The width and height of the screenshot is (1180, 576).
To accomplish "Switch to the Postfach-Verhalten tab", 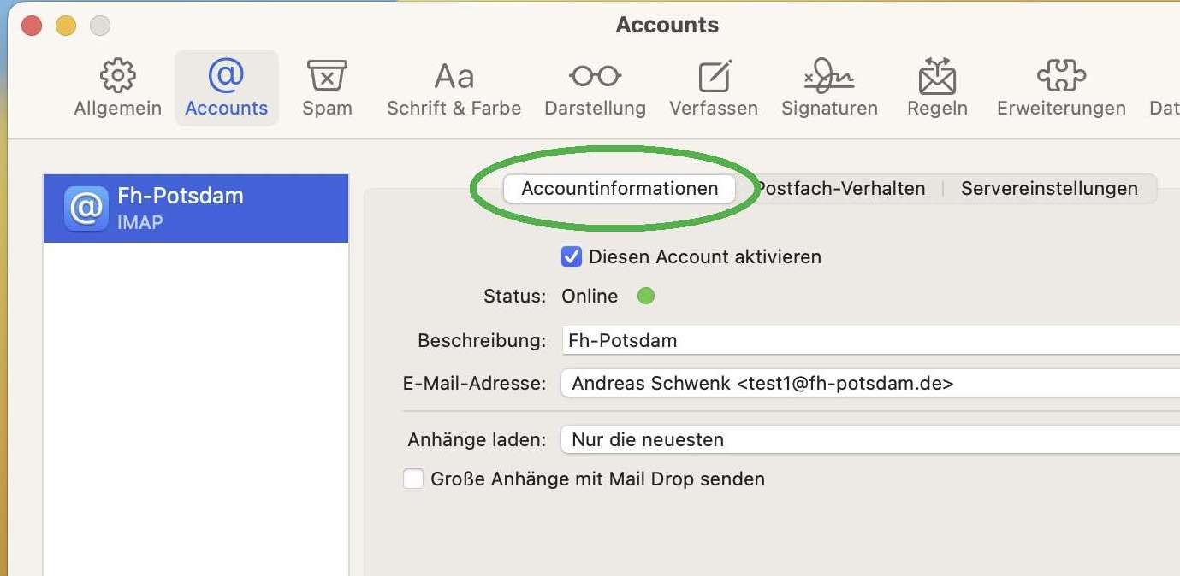I will click(x=843, y=189).
